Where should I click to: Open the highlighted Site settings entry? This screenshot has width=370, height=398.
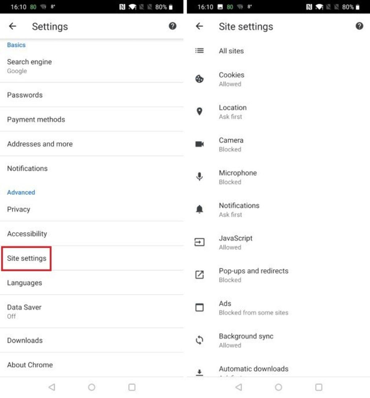(27, 258)
